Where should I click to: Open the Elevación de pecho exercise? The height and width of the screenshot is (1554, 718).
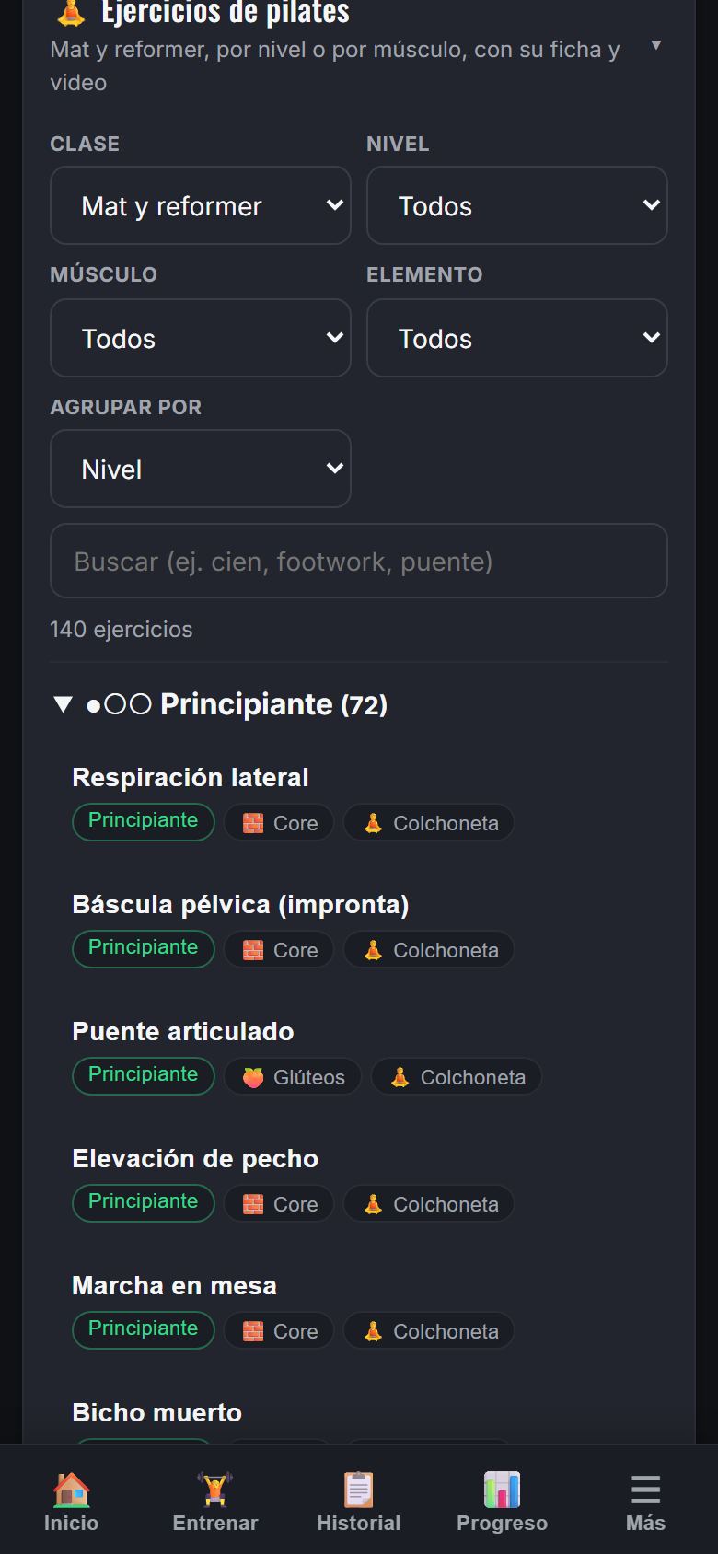point(195,1159)
